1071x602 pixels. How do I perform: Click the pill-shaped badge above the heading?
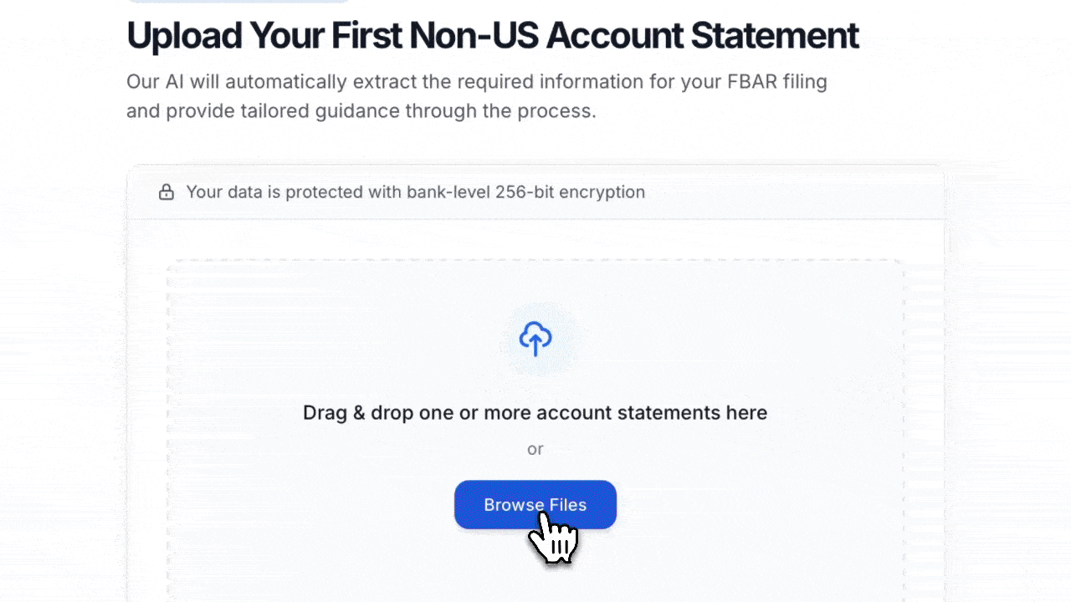(238, 2)
